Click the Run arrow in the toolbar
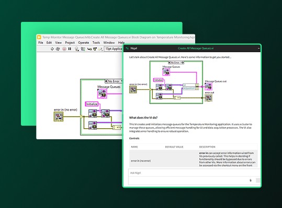The width and height of the screenshot is (282, 208). point(52,48)
